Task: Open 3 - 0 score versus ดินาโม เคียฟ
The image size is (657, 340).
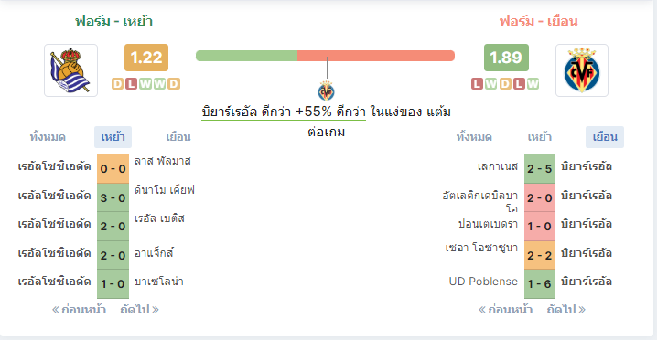Action: pyautogui.click(x=113, y=197)
